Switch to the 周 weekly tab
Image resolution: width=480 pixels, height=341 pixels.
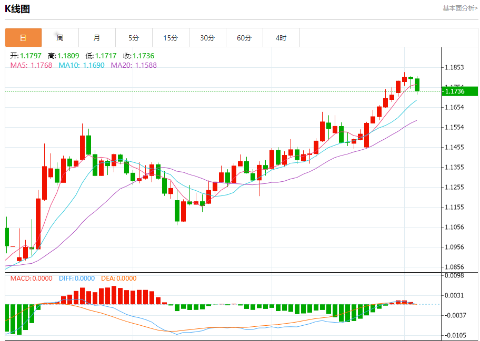click(60, 38)
